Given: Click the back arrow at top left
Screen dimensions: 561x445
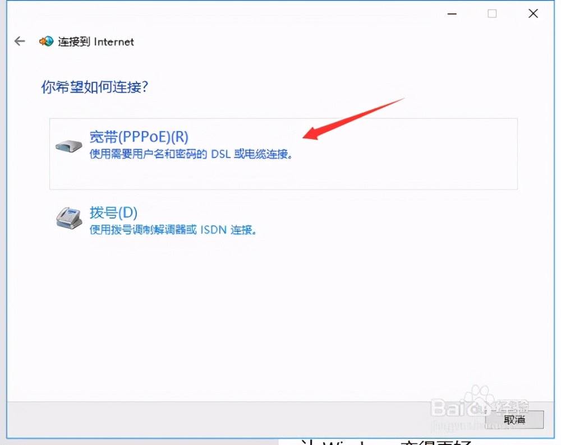Looking at the screenshot, I should [19, 41].
